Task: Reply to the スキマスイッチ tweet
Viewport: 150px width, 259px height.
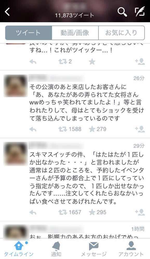Action: click(x=33, y=212)
